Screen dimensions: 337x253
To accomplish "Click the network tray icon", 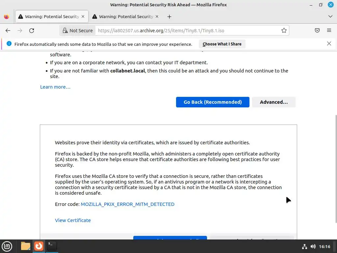I will pos(304,246).
